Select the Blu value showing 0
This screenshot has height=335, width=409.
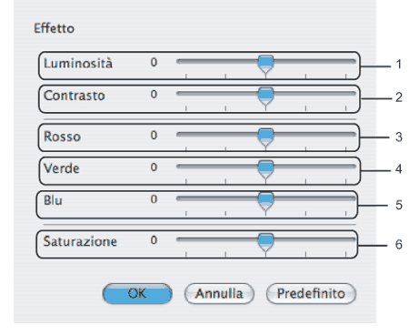tap(154, 199)
